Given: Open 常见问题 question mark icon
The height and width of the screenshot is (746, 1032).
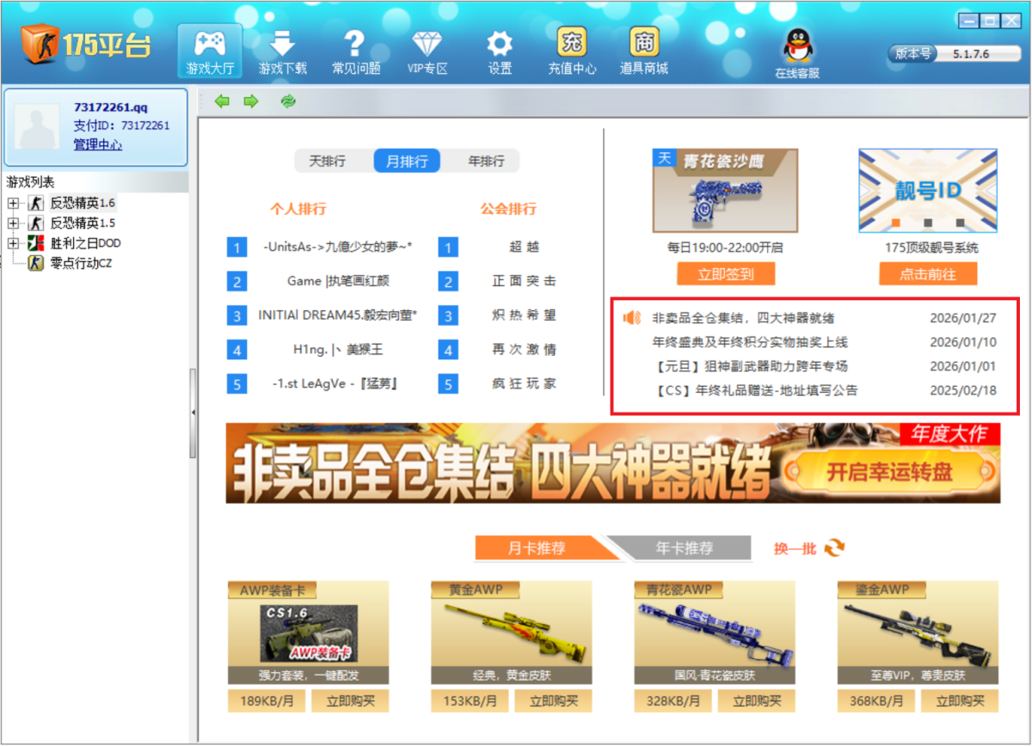Looking at the screenshot, I should pos(355,44).
